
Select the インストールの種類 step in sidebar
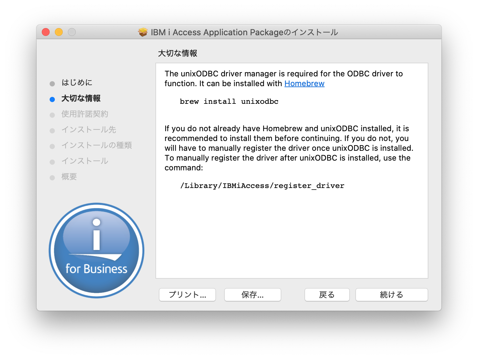coord(97,145)
